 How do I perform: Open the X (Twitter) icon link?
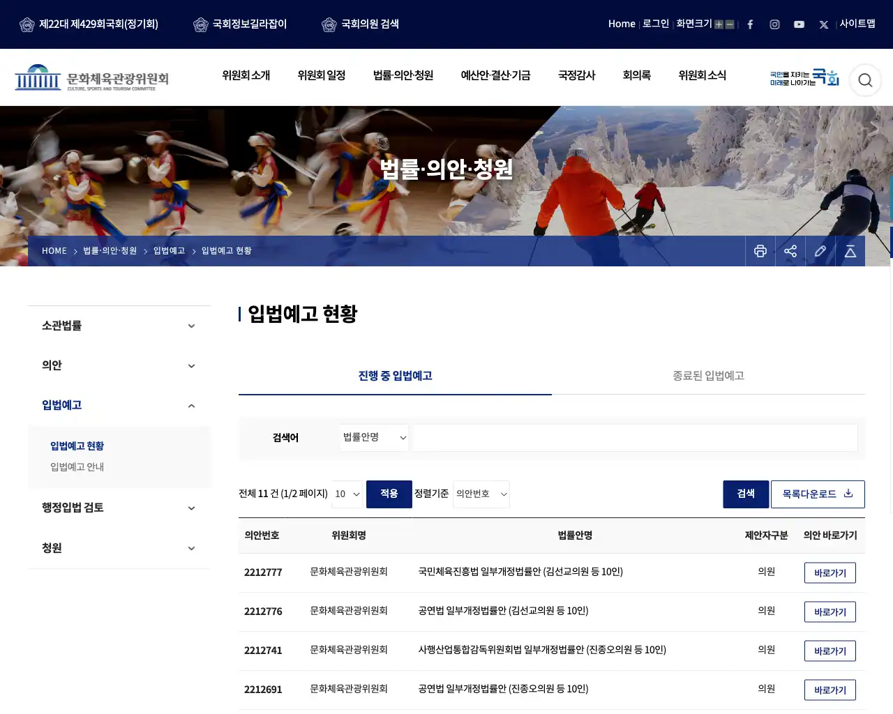tap(824, 24)
